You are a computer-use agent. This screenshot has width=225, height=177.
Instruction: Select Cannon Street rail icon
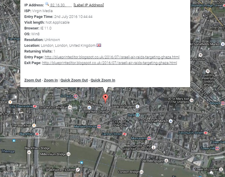pos(125,134)
